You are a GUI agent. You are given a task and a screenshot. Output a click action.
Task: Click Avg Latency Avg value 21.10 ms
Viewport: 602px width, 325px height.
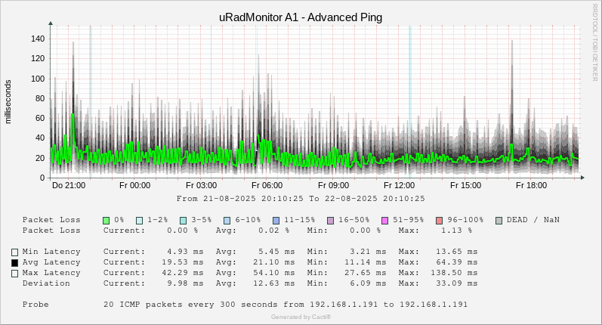273,262
